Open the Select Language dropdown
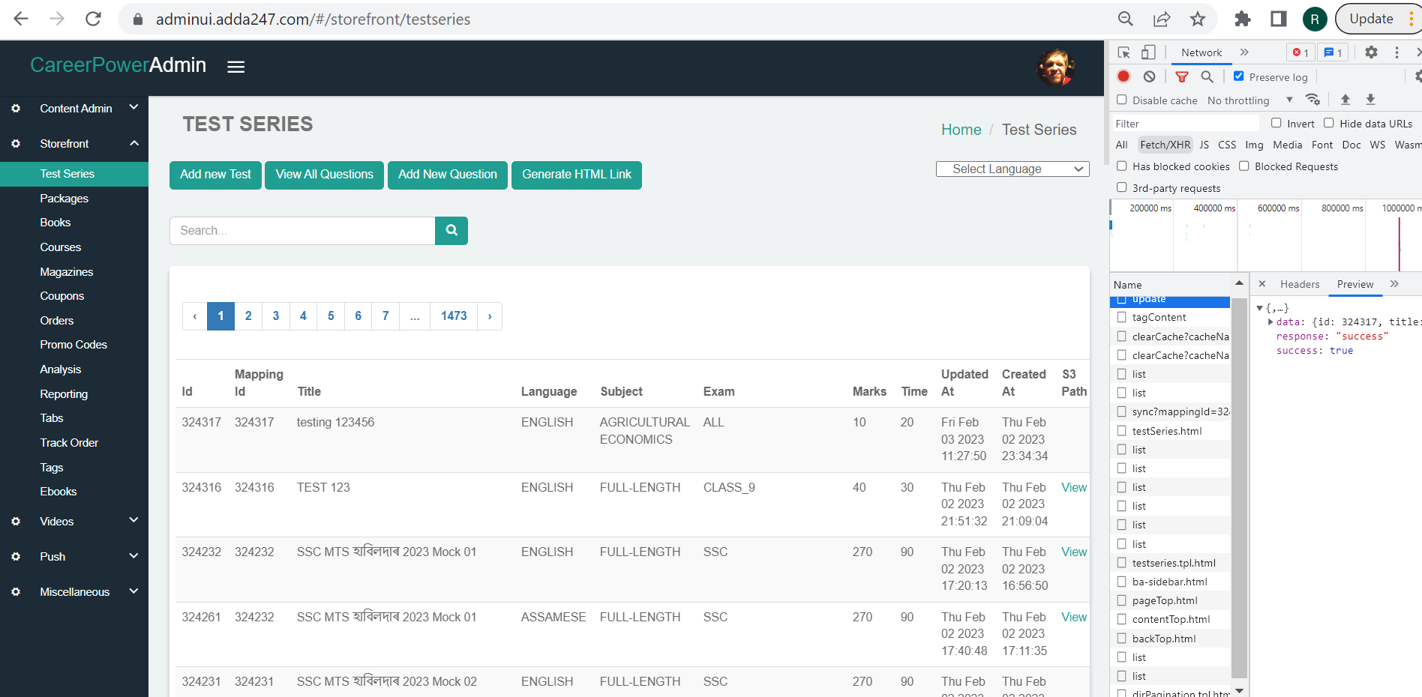1422x697 pixels. pyautogui.click(x=1012, y=169)
